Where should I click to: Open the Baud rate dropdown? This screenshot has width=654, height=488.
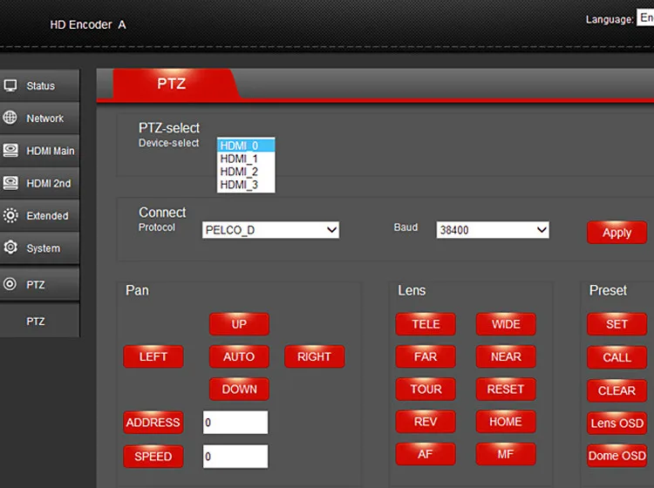(x=493, y=230)
